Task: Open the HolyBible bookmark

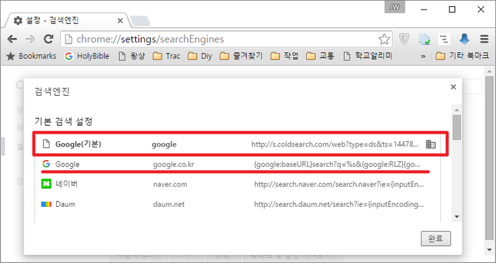Action: [87, 56]
